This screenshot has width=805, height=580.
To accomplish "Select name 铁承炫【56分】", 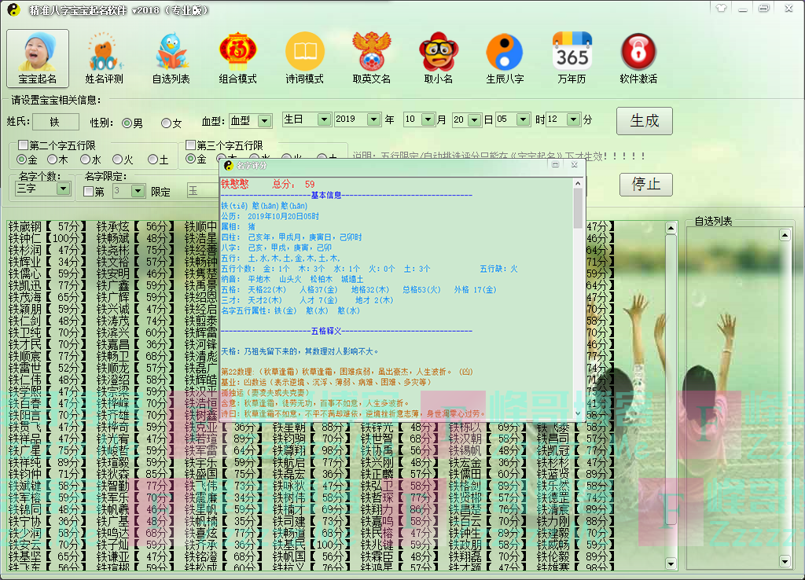I will [135, 227].
